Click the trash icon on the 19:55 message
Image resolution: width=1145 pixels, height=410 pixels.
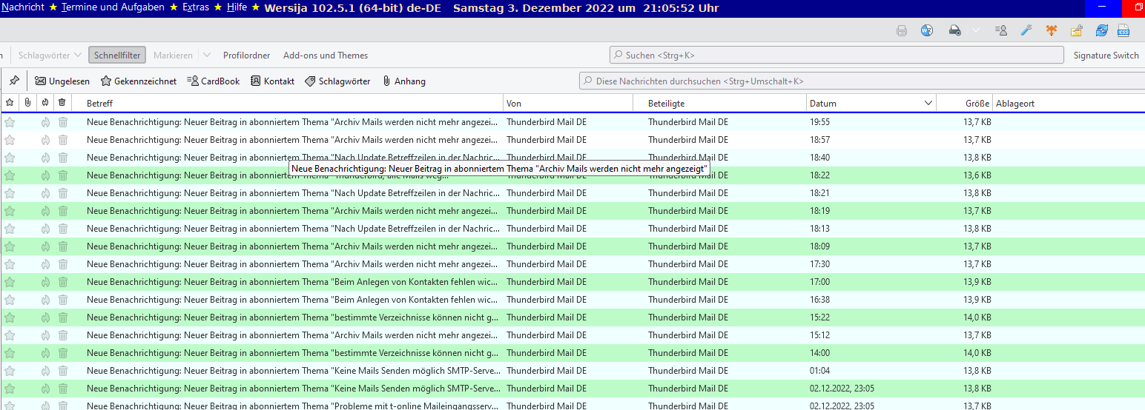(63, 122)
